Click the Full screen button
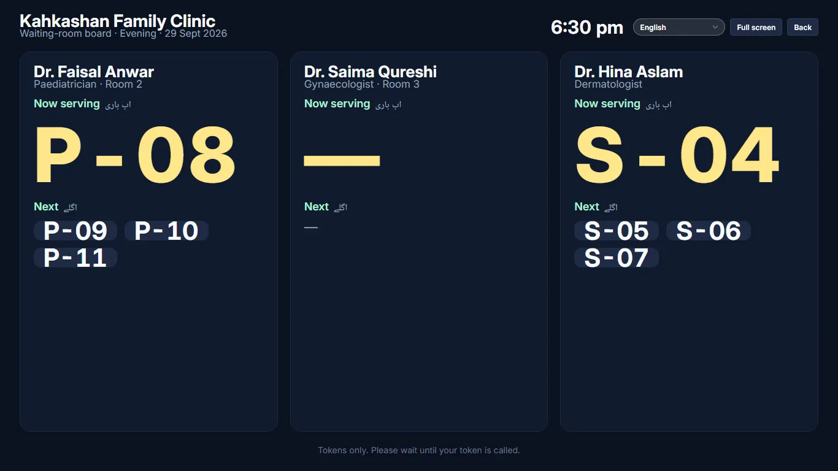838x471 pixels. pyautogui.click(x=756, y=27)
